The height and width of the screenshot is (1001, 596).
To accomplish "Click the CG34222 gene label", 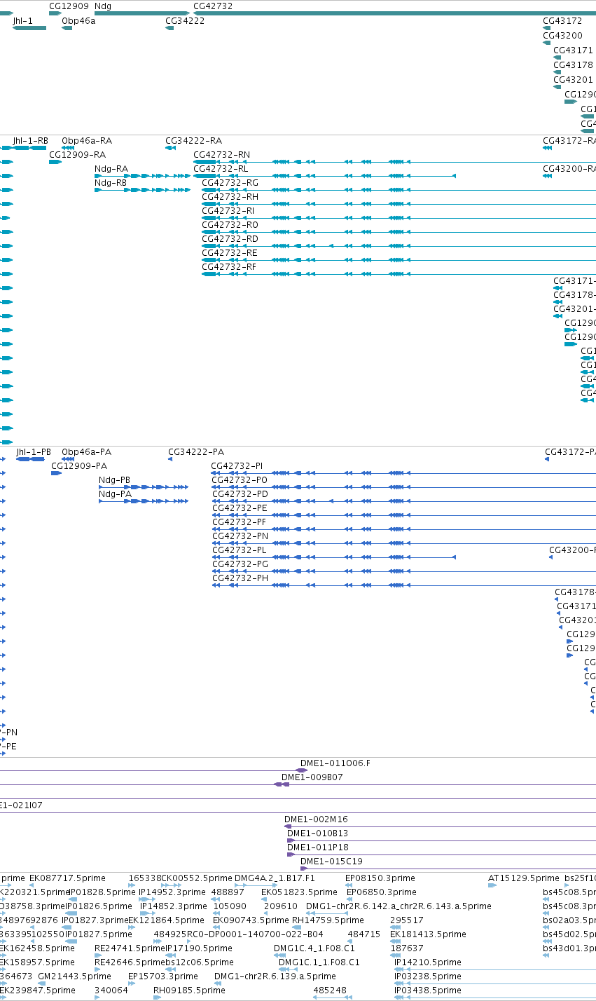I will click(x=185, y=21).
